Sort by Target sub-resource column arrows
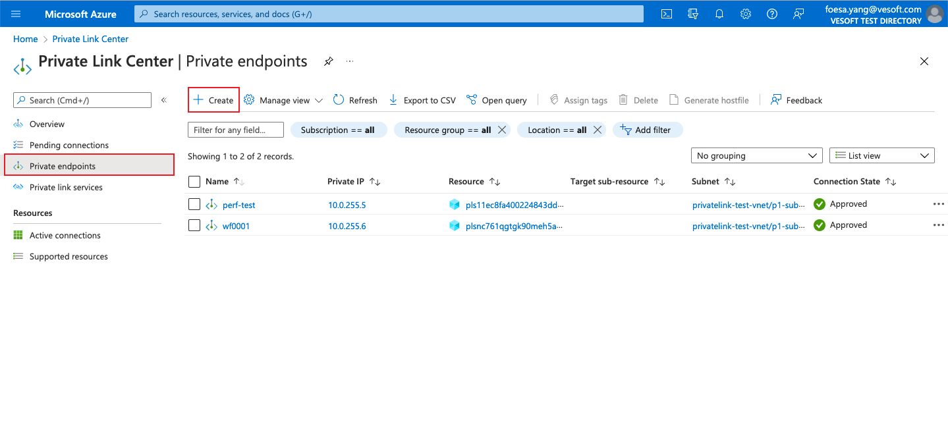This screenshot has height=428, width=948. tap(659, 182)
